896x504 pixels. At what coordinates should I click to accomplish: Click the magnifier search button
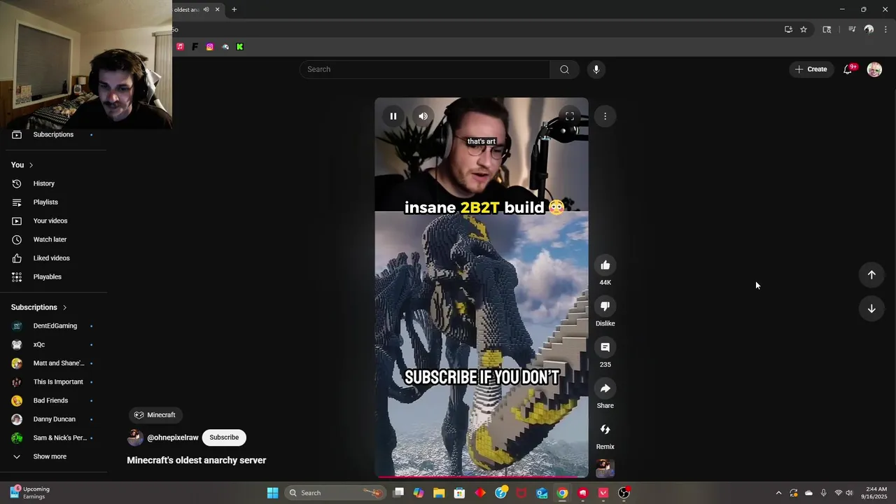pyautogui.click(x=565, y=69)
